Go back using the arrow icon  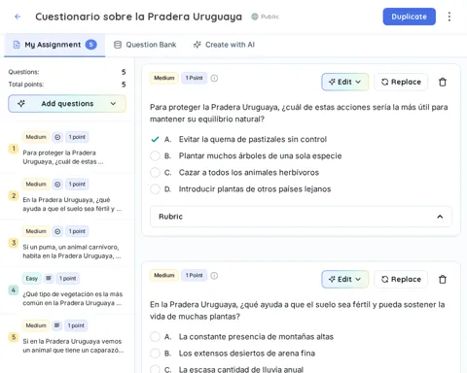click(x=18, y=17)
